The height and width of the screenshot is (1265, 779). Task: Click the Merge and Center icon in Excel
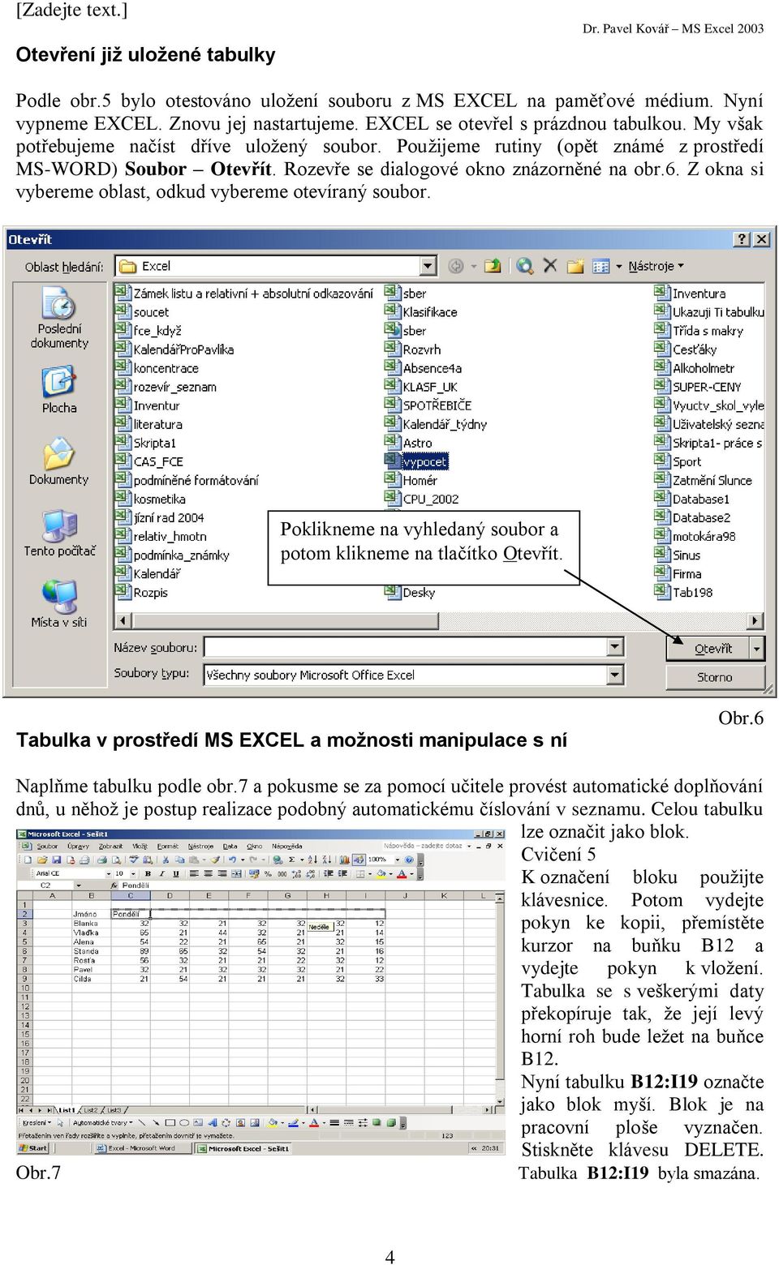coord(236,873)
